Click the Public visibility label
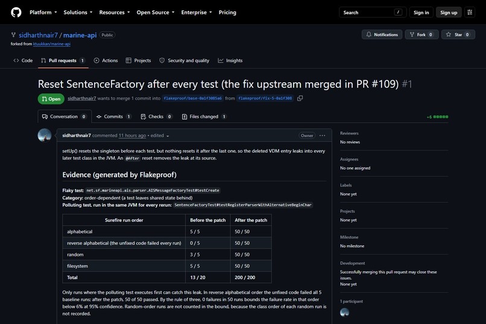Image resolution: width=486 pixels, height=324 pixels. pos(107,35)
